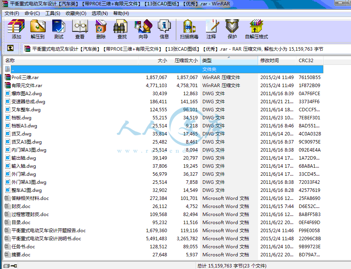
Task: Launch the 向导 (Wizard) tool
Action: click(143, 29)
